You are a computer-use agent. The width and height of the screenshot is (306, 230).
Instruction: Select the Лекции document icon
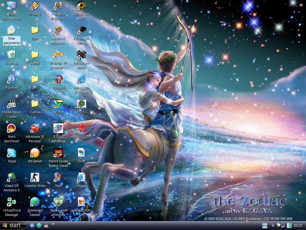[x=81, y=180]
